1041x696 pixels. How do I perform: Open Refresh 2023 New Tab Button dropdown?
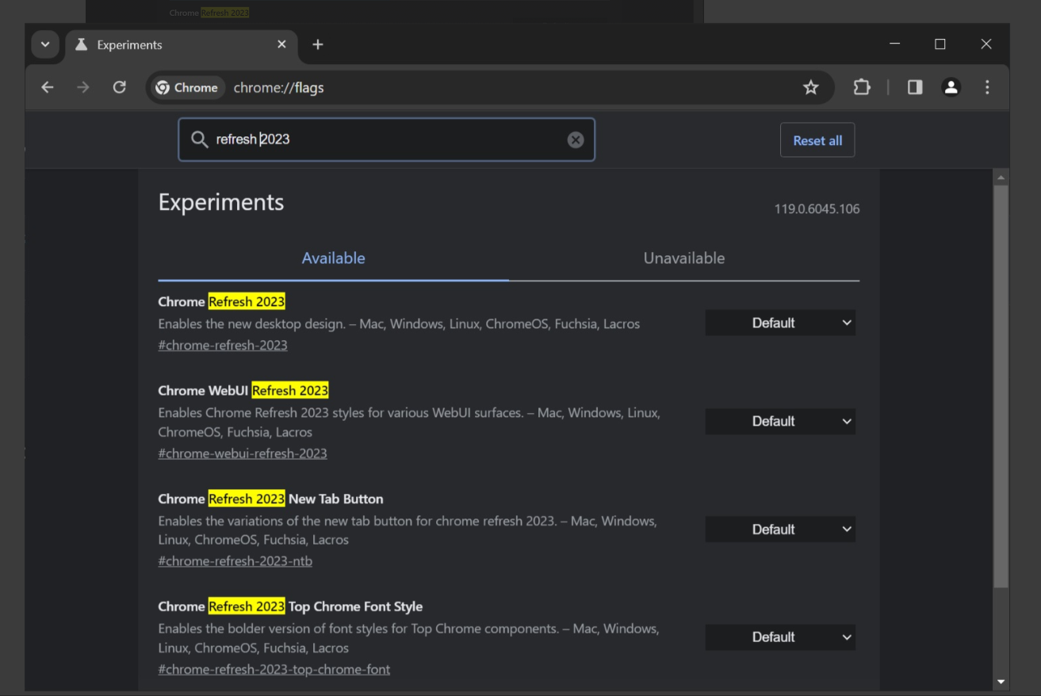pyautogui.click(x=780, y=529)
